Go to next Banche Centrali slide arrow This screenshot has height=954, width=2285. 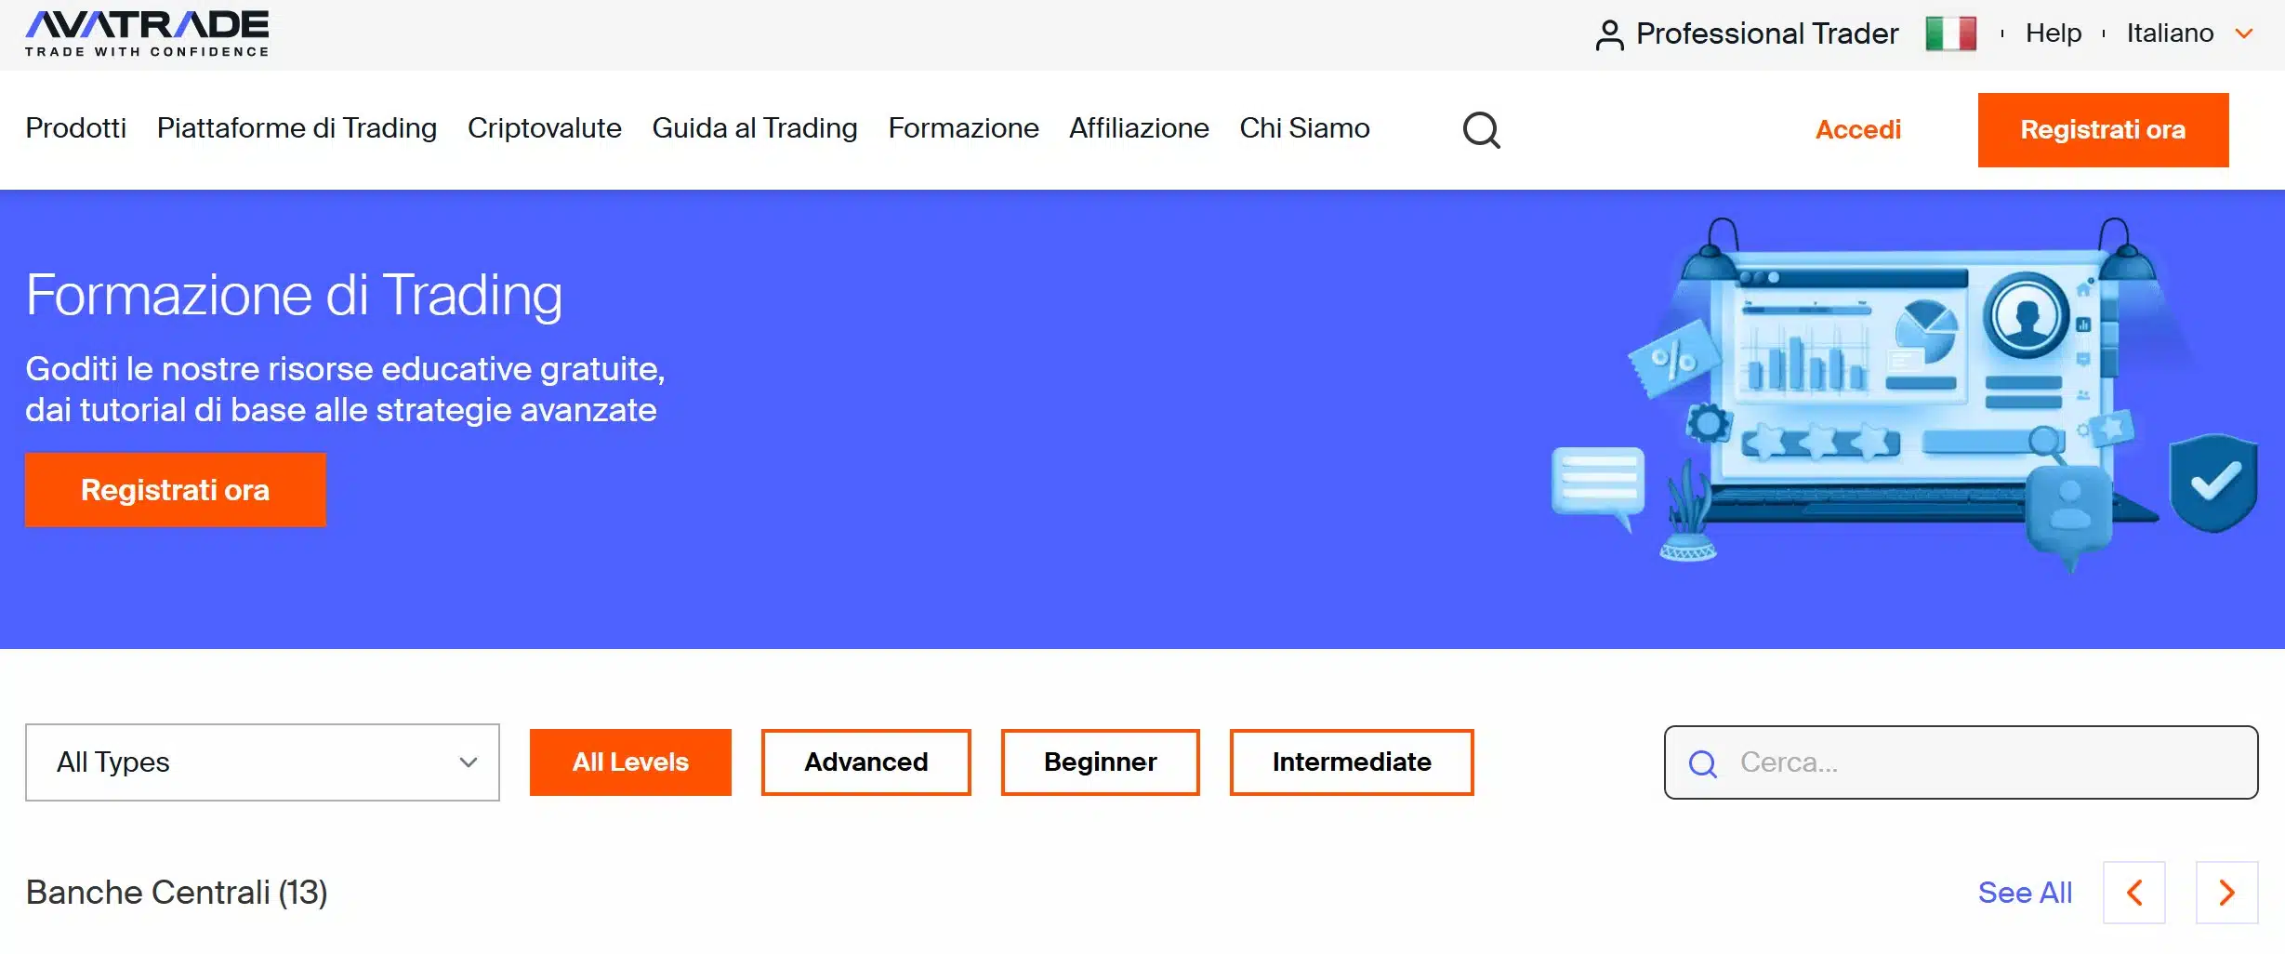2226,893
